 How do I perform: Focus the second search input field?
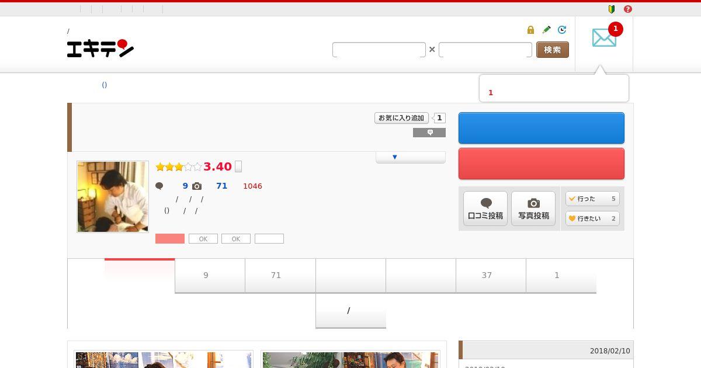(485, 50)
